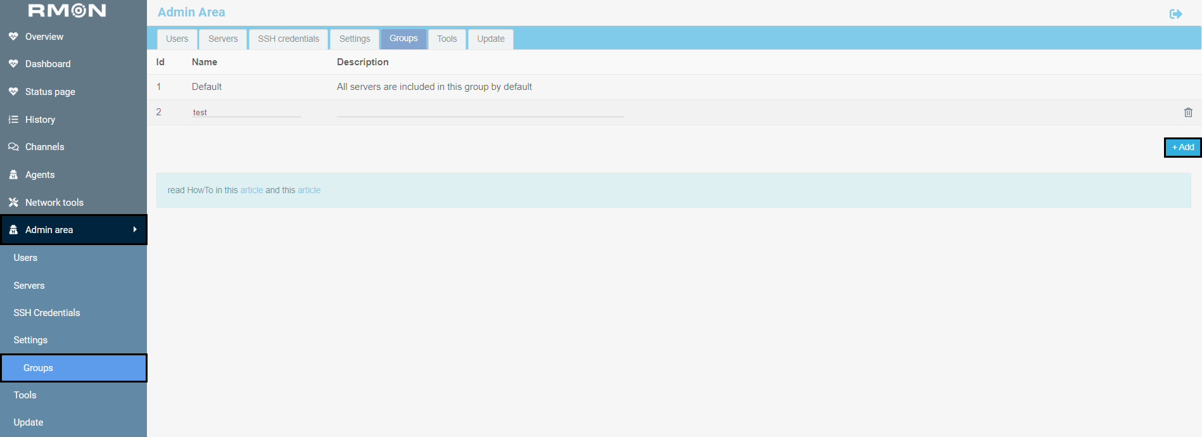Screen dimensions: 1202x437
Task: Click the test group description field
Action: click(x=481, y=112)
